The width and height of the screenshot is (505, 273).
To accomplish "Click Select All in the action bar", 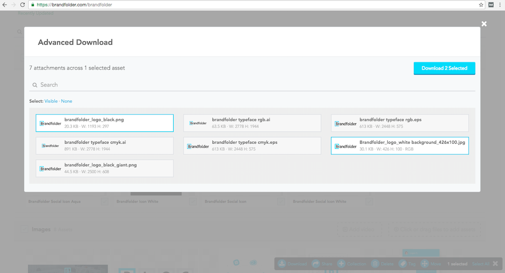I will click(480, 264).
